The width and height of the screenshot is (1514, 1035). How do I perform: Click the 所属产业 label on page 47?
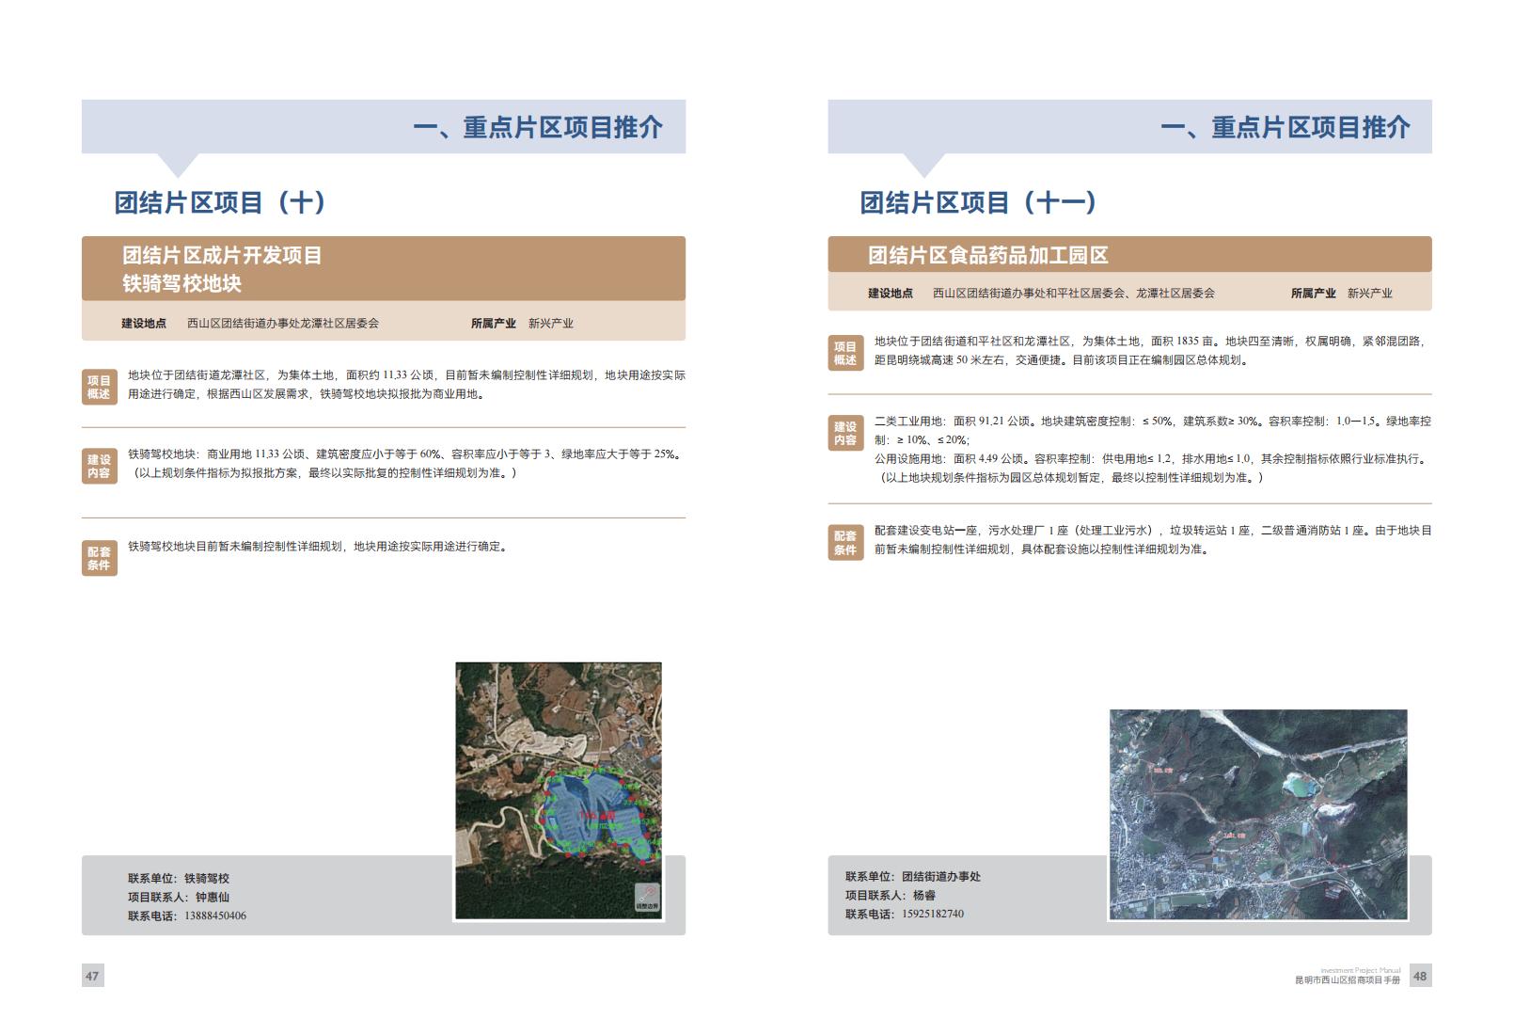(494, 323)
